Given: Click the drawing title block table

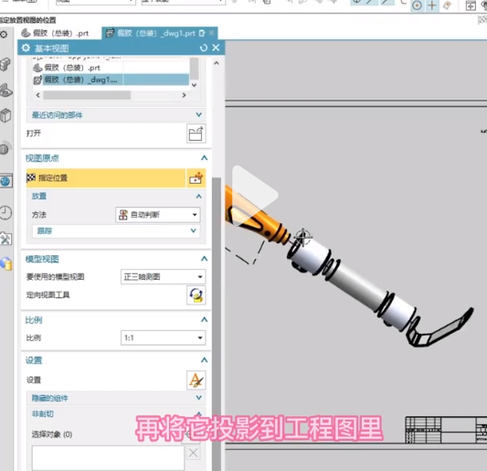Looking at the screenshot, I should click(446, 430).
